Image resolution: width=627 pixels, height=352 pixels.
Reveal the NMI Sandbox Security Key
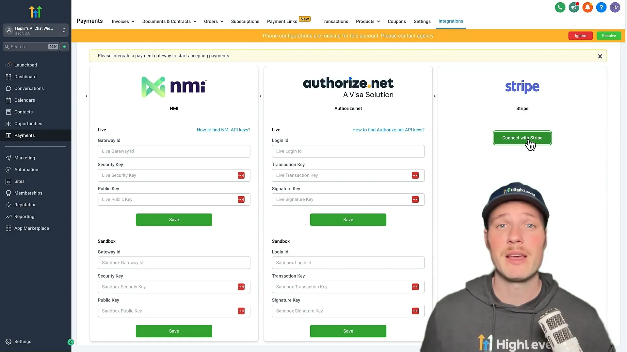point(241,287)
